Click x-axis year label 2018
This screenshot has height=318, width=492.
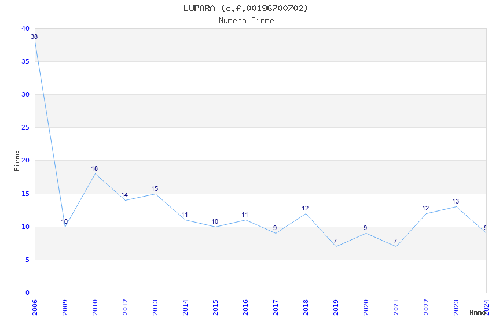[x=306, y=308]
